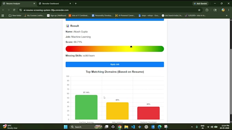Image resolution: width=232 pixels, height=130 pixels.
Task: Click the blue Apply Job button
Action: [x=115, y=64]
